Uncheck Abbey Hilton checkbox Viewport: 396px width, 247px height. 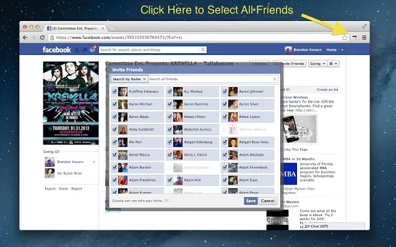point(170,117)
